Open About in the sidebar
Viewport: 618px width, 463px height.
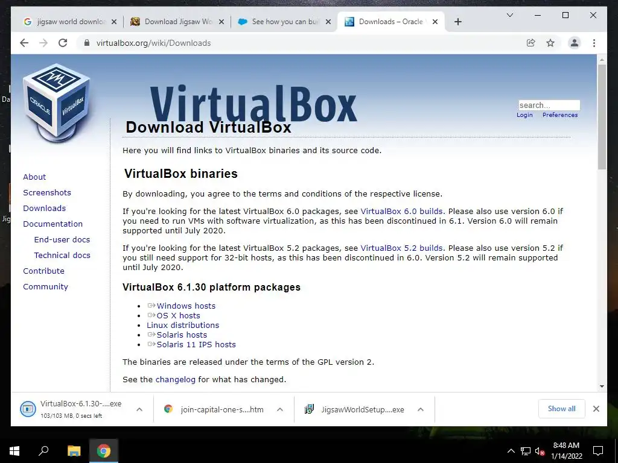point(34,177)
